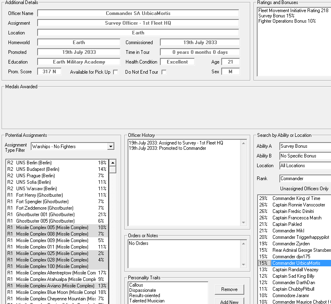
Task: Open the search Location combo box
Action: [305, 166]
